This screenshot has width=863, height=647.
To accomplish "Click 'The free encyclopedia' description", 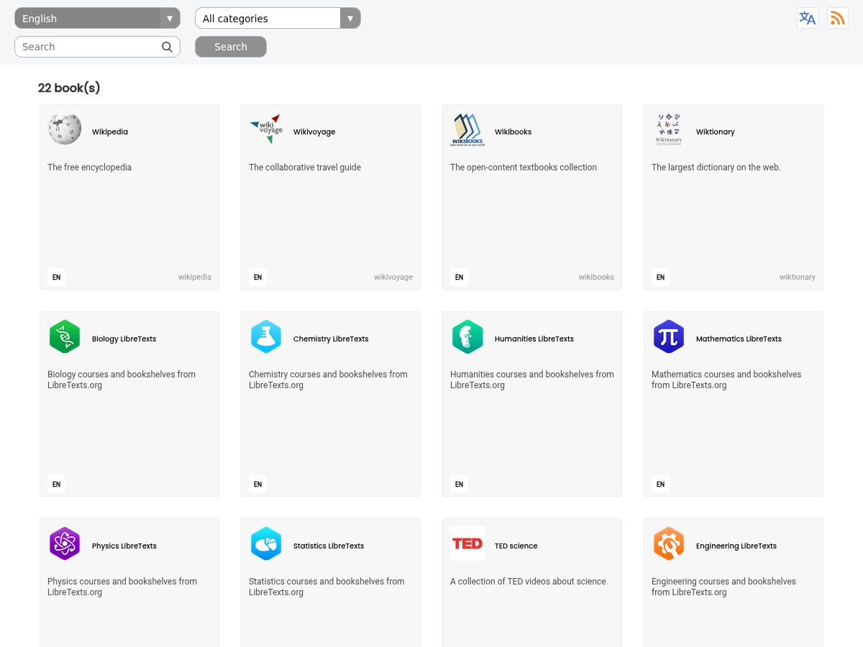I will pos(90,168).
